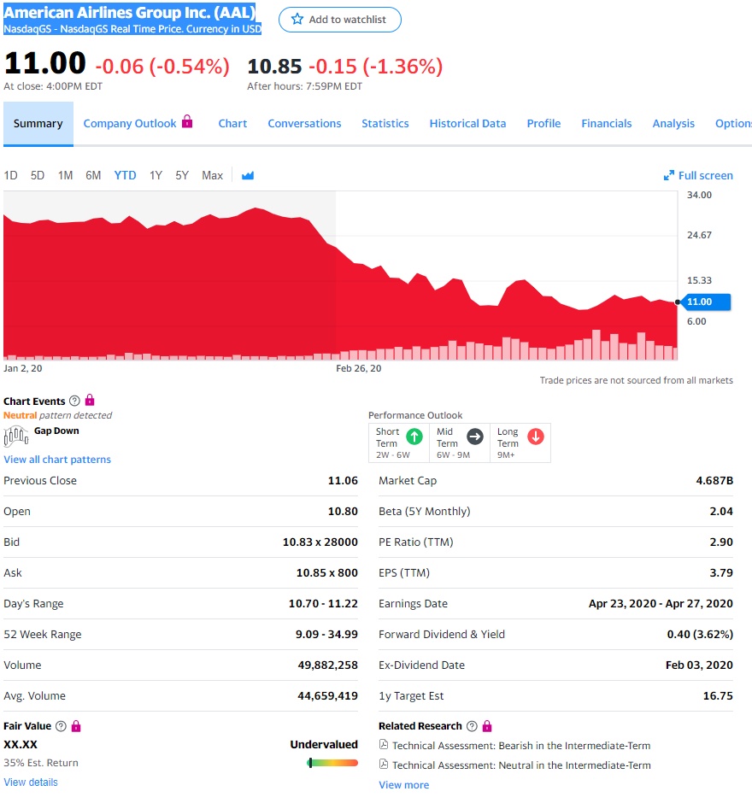This screenshot has height=803, width=752.
Task: Open the Financials tab
Action: (x=607, y=123)
